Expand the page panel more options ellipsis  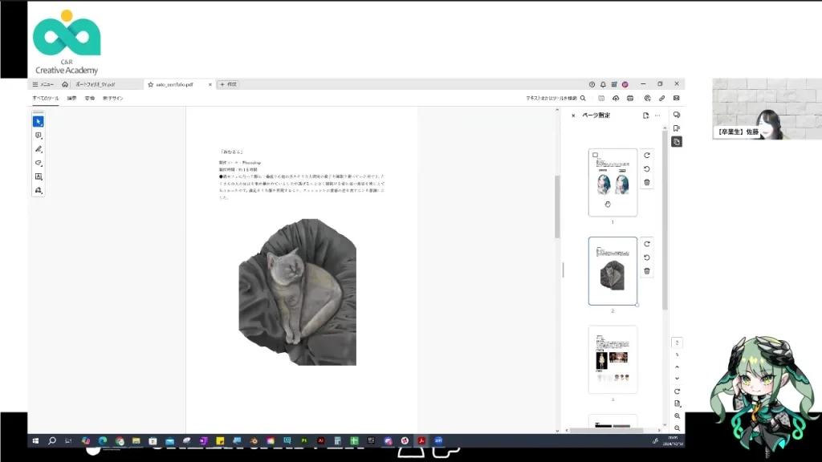[x=657, y=115]
